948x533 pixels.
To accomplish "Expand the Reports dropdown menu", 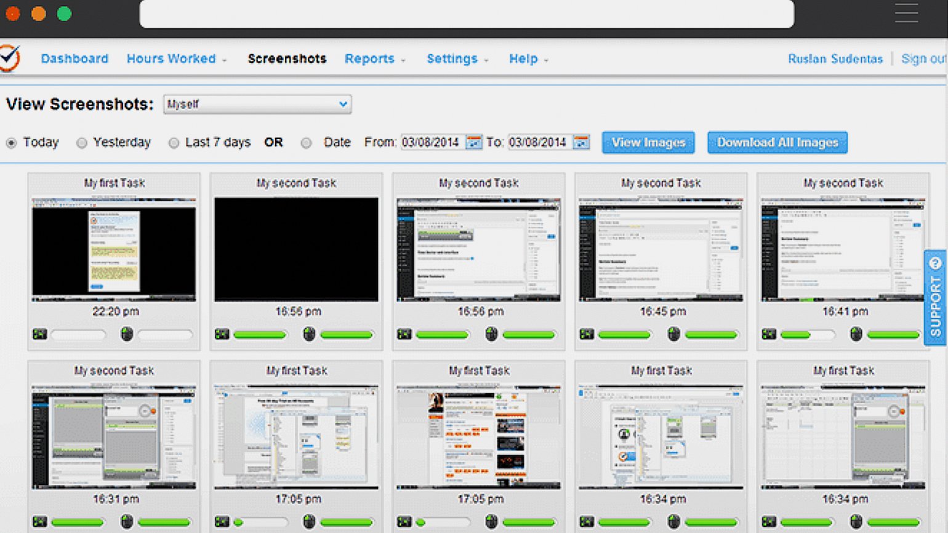I will click(374, 59).
